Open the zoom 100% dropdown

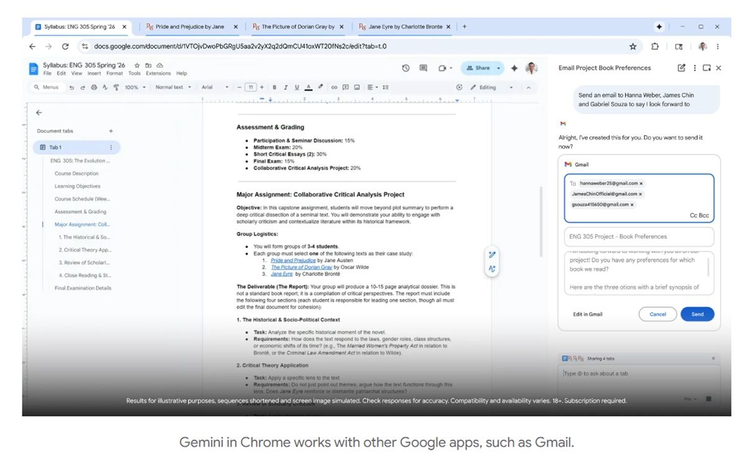[135, 87]
